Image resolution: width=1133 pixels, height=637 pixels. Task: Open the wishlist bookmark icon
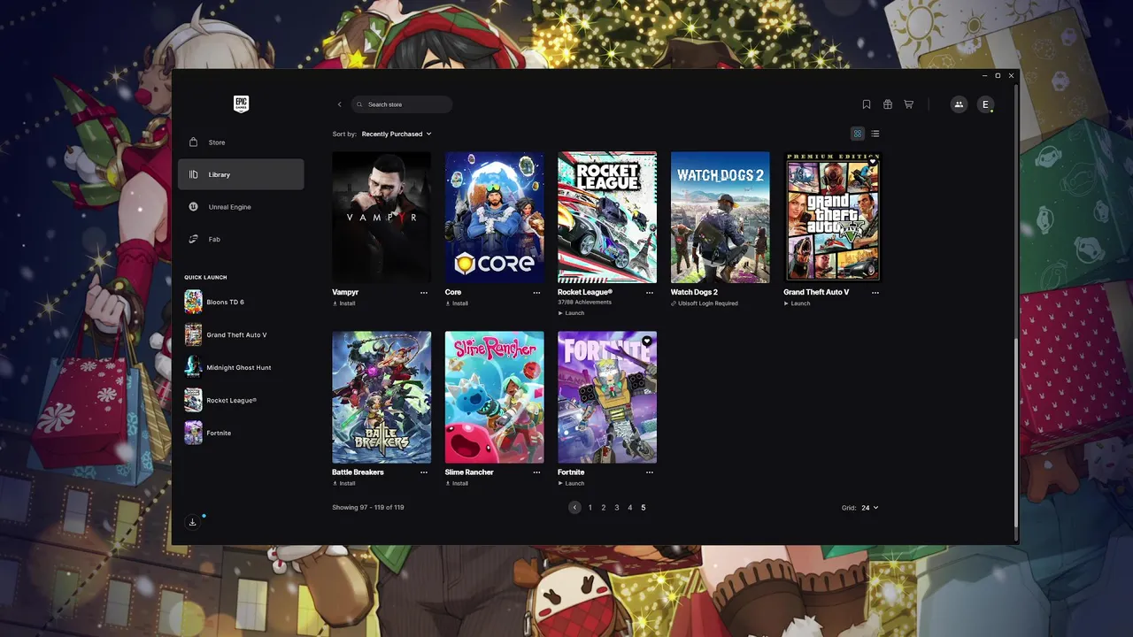(x=867, y=104)
